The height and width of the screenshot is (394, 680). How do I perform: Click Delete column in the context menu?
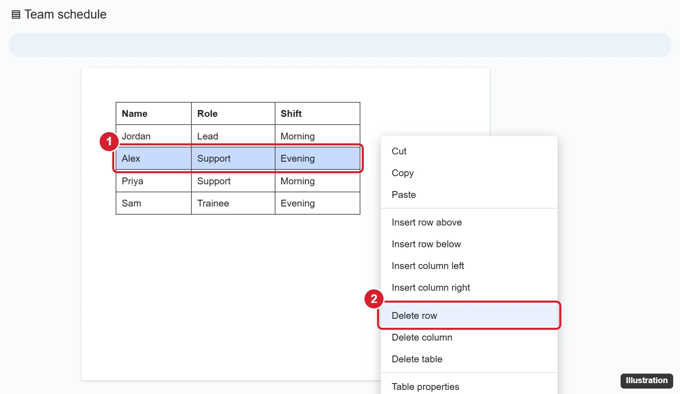click(x=469, y=337)
